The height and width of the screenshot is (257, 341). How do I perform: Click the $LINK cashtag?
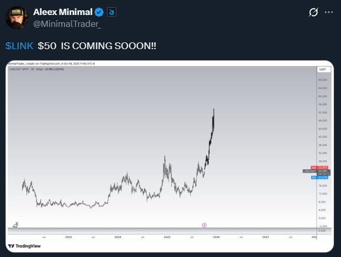pyautogui.click(x=19, y=46)
